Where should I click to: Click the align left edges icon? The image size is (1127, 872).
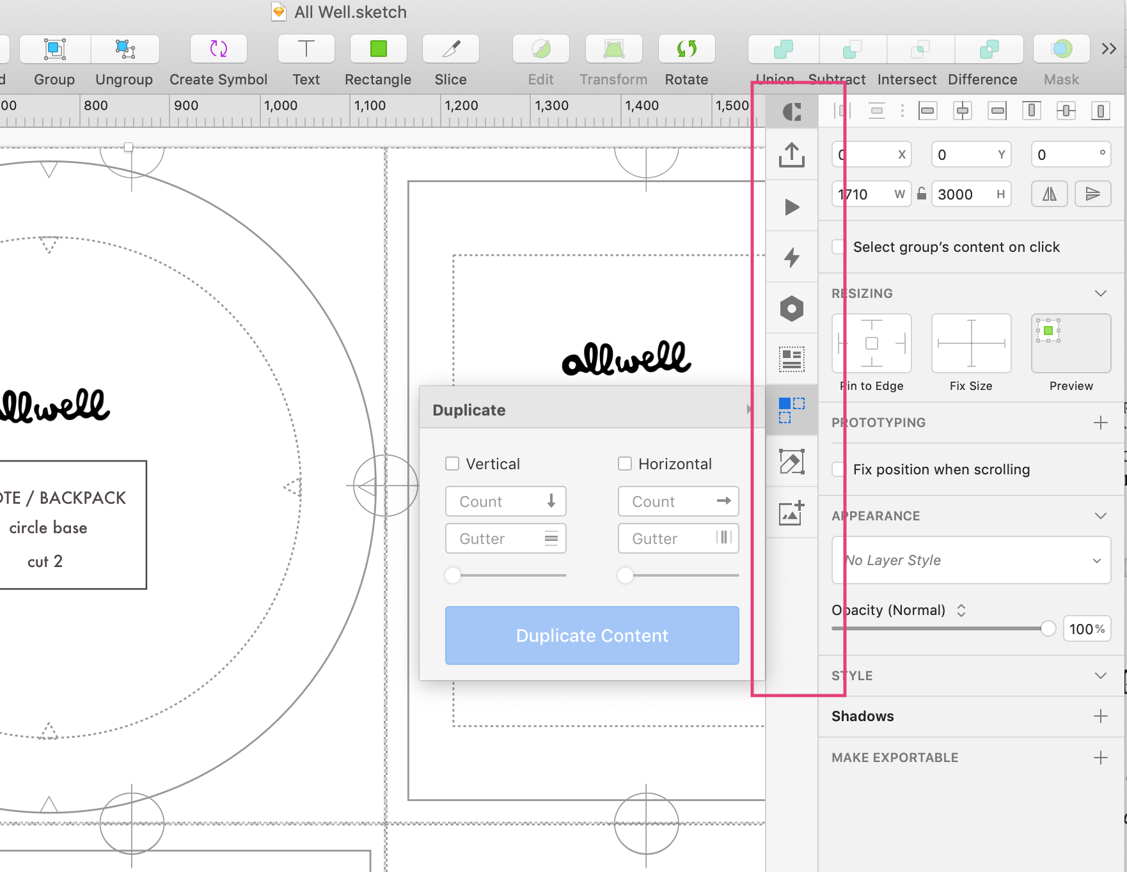click(x=927, y=111)
